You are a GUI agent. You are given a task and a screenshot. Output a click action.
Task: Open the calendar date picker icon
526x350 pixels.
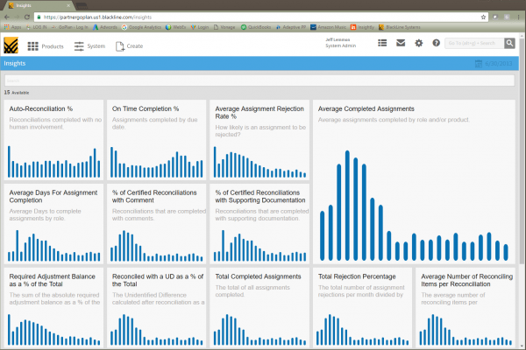[478, 64]
